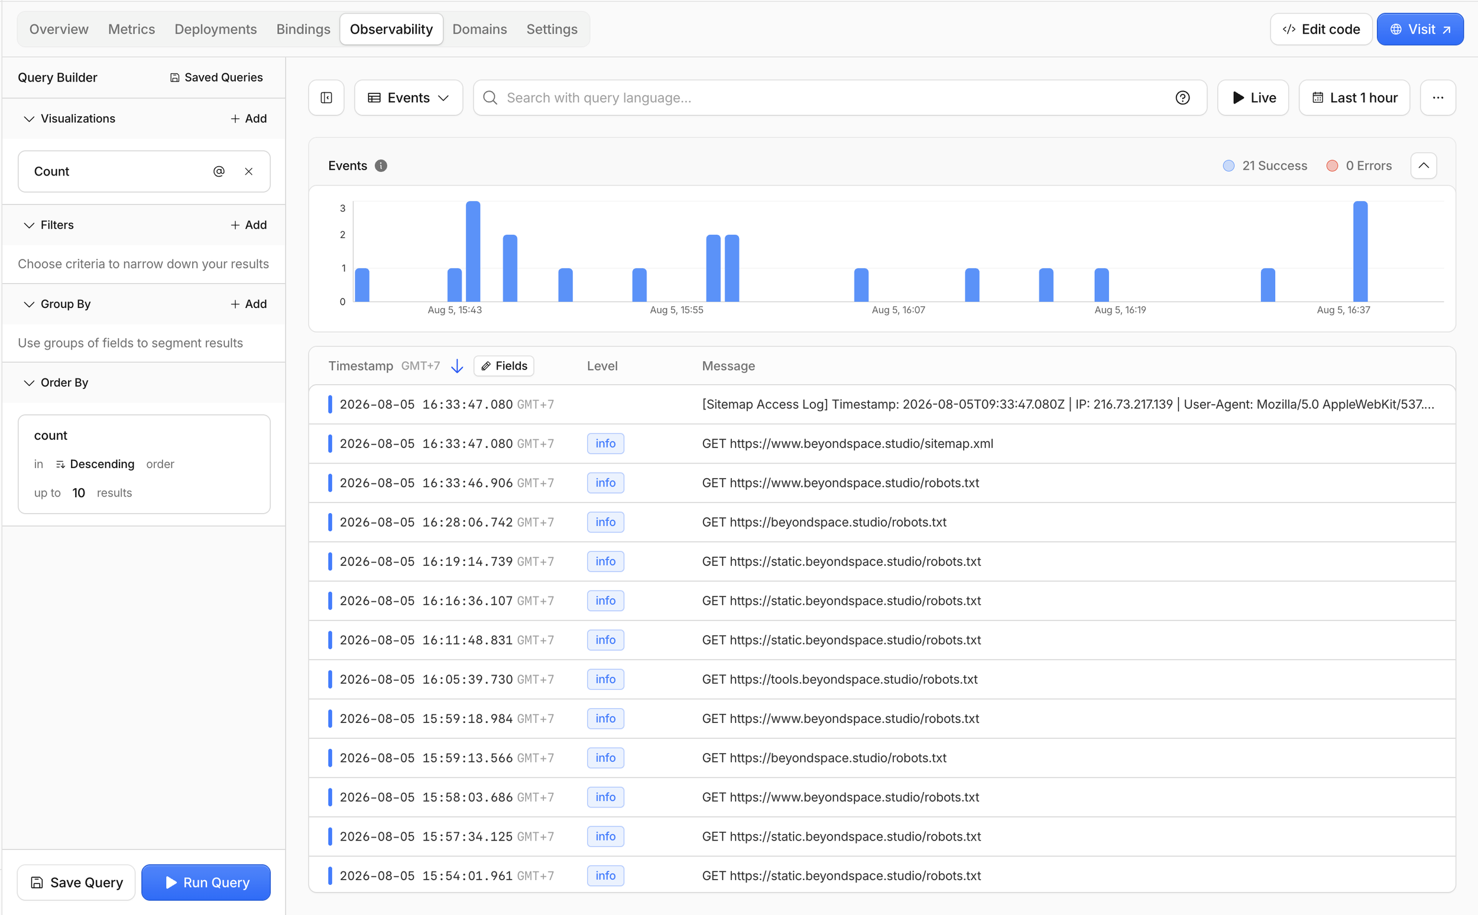Collapse the Visualizations section
Screen dimensions: 1478x915
point(28,119)
